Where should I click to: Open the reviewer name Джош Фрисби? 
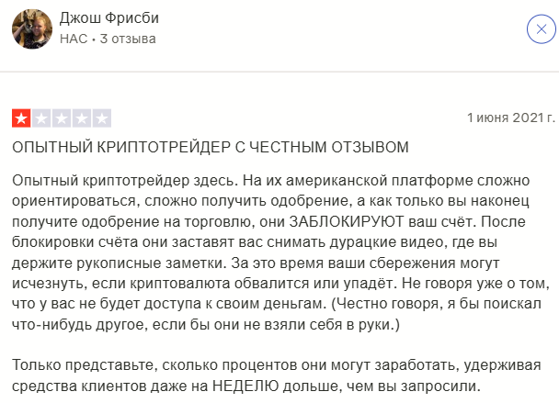tap(108, 17)
